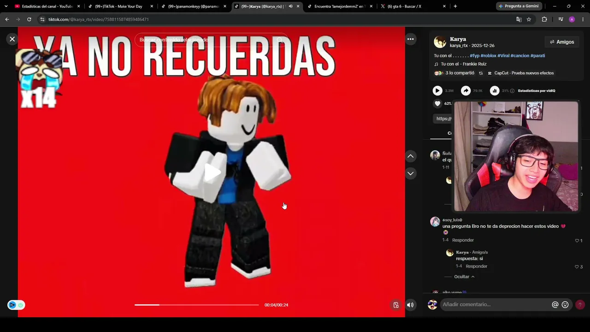
Task: Reply to soy_luis comment
Action: tap(463, 240)
